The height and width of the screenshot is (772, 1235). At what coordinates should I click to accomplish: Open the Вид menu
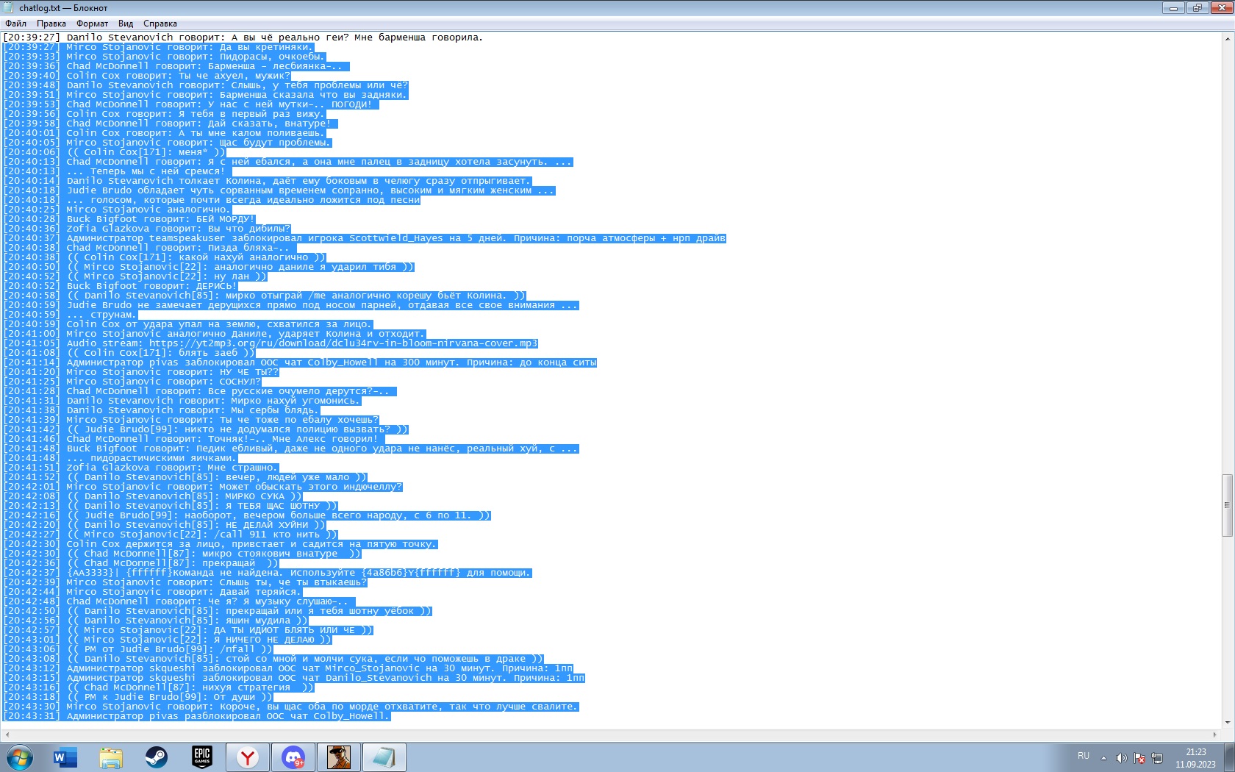(x=126, y=24)
